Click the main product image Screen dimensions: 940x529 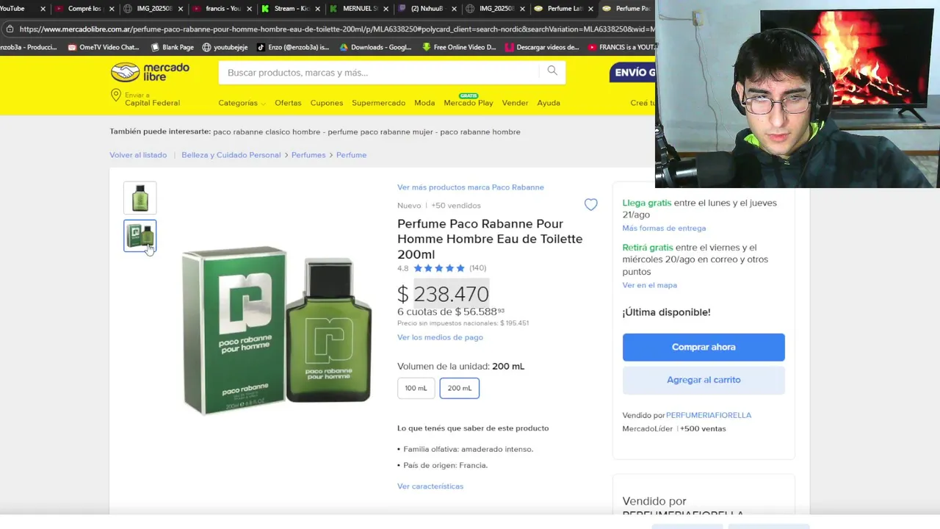pos(277,330)
